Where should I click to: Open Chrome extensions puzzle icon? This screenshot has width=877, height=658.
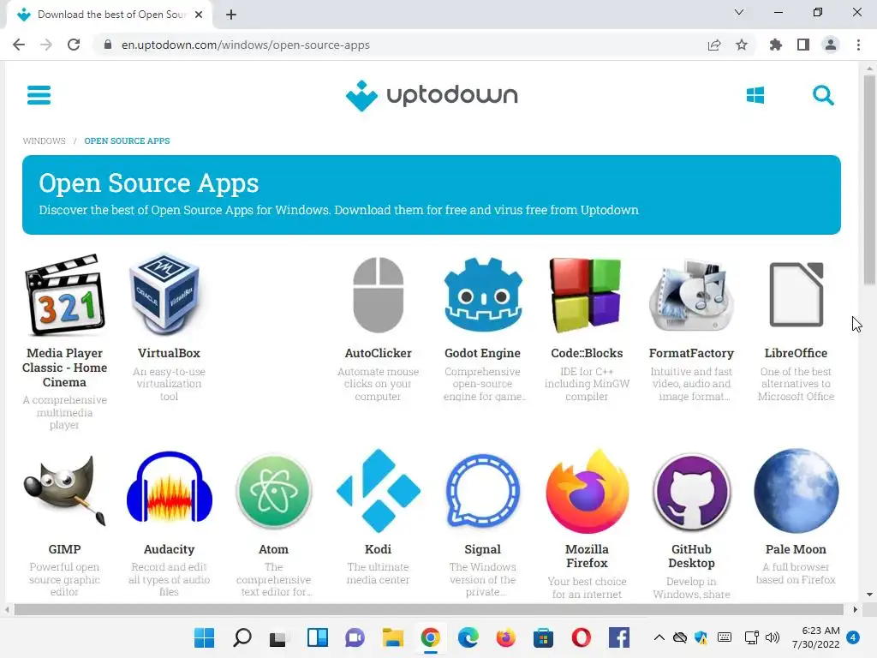[775, 45]
